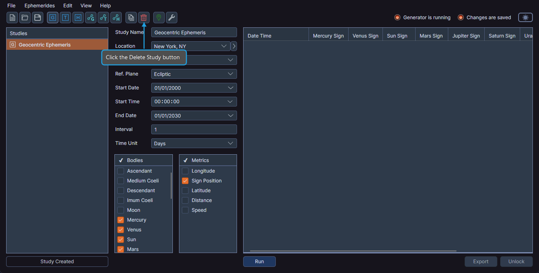
Task: Click the Delete Study trash icon
Action: (x=143, y=18)
